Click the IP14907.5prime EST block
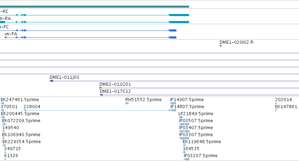The width and height of the screenshot is (299, 161). coord(173,103)
